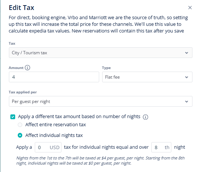
Task: Open the City / Tourism tax dropdown
Action: [101, 53]
